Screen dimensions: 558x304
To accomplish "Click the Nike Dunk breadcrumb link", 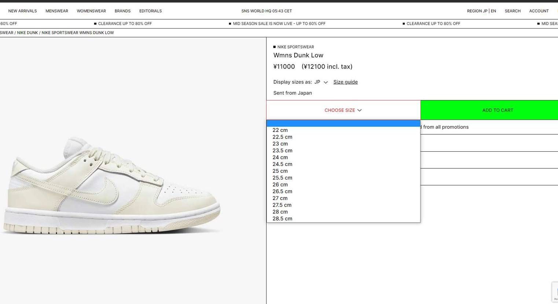I will coord(27,33).
